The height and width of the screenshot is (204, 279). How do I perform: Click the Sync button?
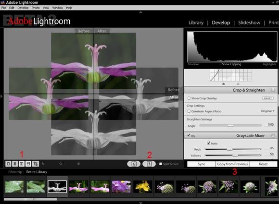click(x=201, y=164)
